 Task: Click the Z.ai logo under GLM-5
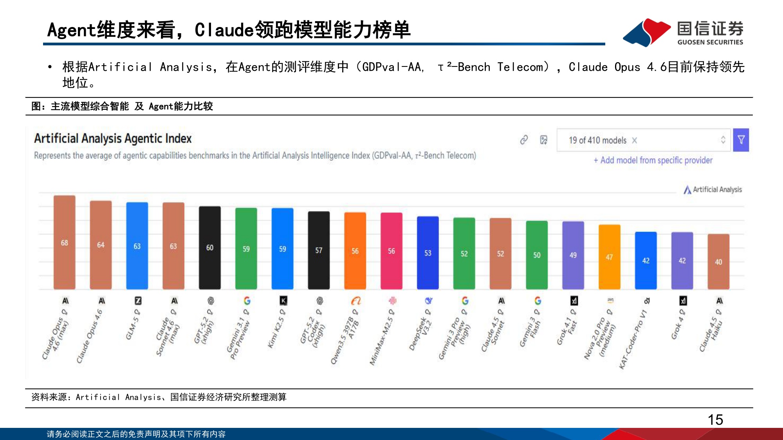coord(138,301)
